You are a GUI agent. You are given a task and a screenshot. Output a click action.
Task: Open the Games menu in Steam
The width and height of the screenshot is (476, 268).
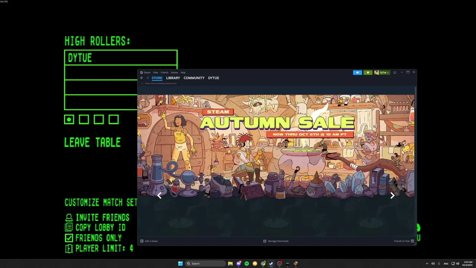[x=174, y=73]
